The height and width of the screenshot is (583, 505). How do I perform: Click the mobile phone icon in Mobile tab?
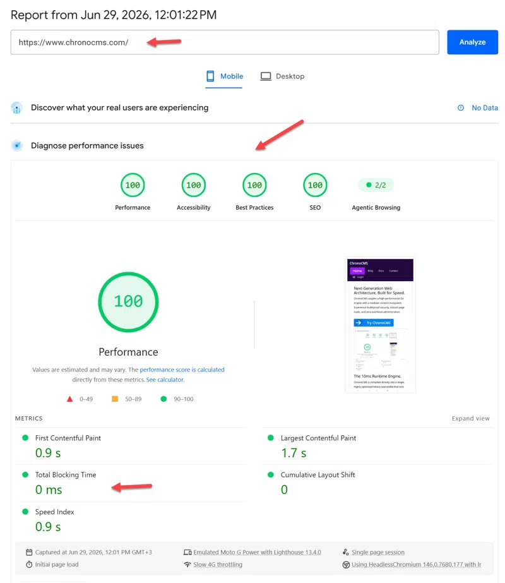pyautogui.click(x=210, y=76)
